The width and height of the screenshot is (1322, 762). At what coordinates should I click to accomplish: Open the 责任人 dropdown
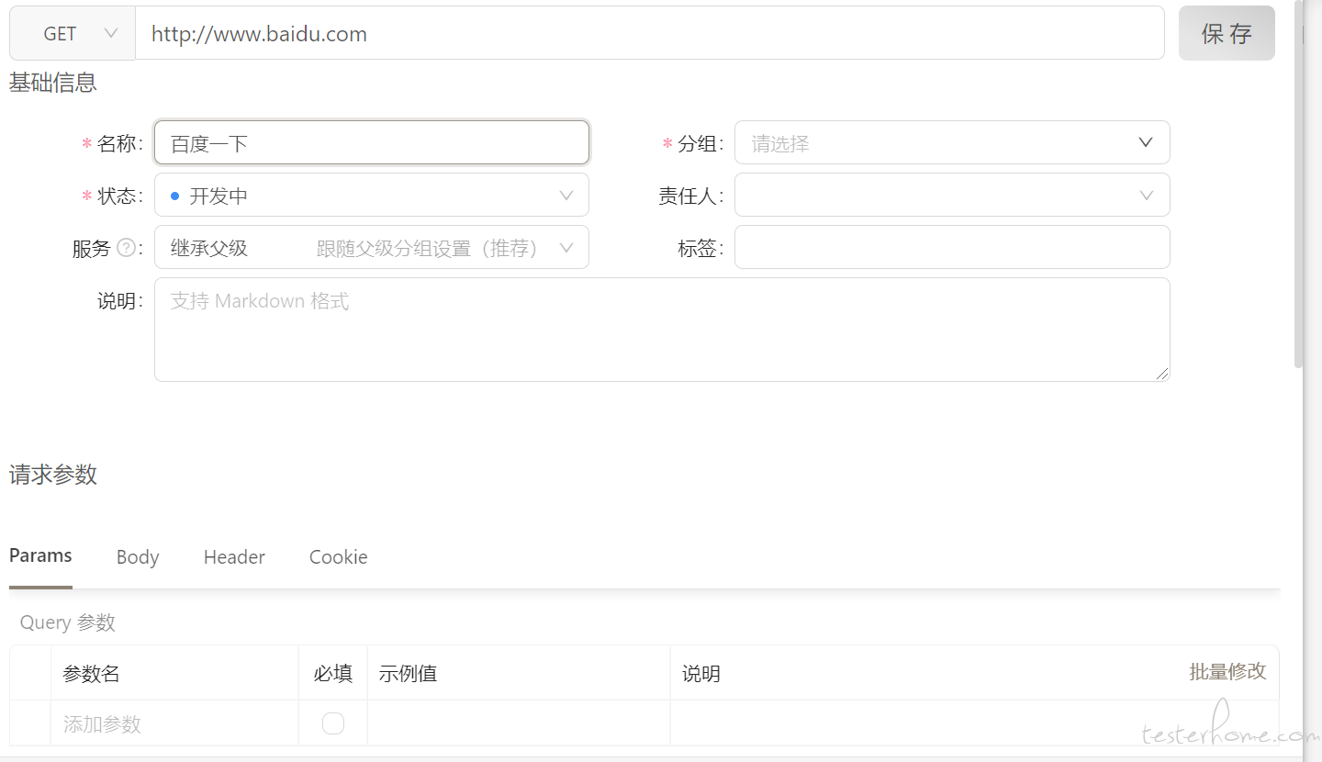[x=952, y=195]
